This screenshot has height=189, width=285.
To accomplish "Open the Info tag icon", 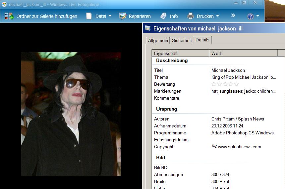I will [x=163, y=16].
